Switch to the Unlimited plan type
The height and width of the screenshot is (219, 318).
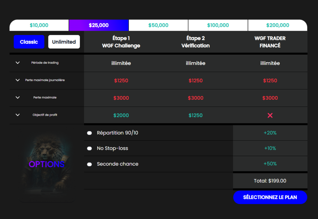(64, 42)
